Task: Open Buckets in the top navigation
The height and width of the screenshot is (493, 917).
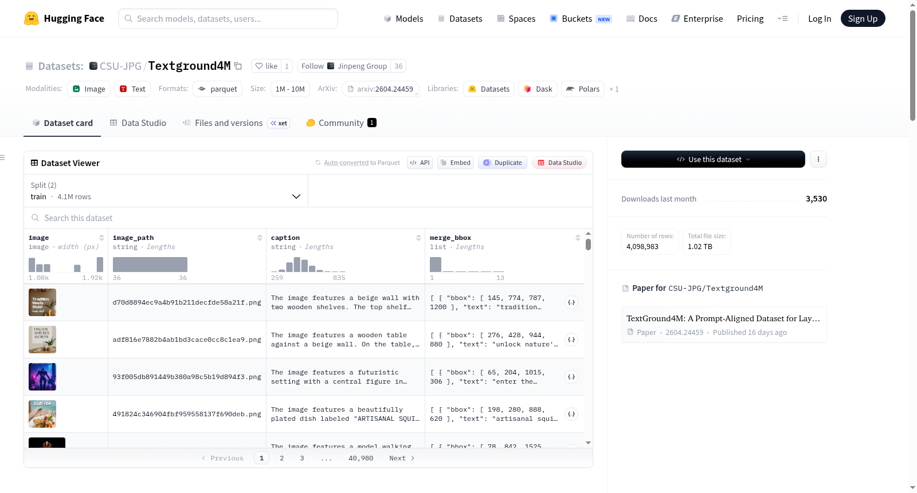Action: 581,19
